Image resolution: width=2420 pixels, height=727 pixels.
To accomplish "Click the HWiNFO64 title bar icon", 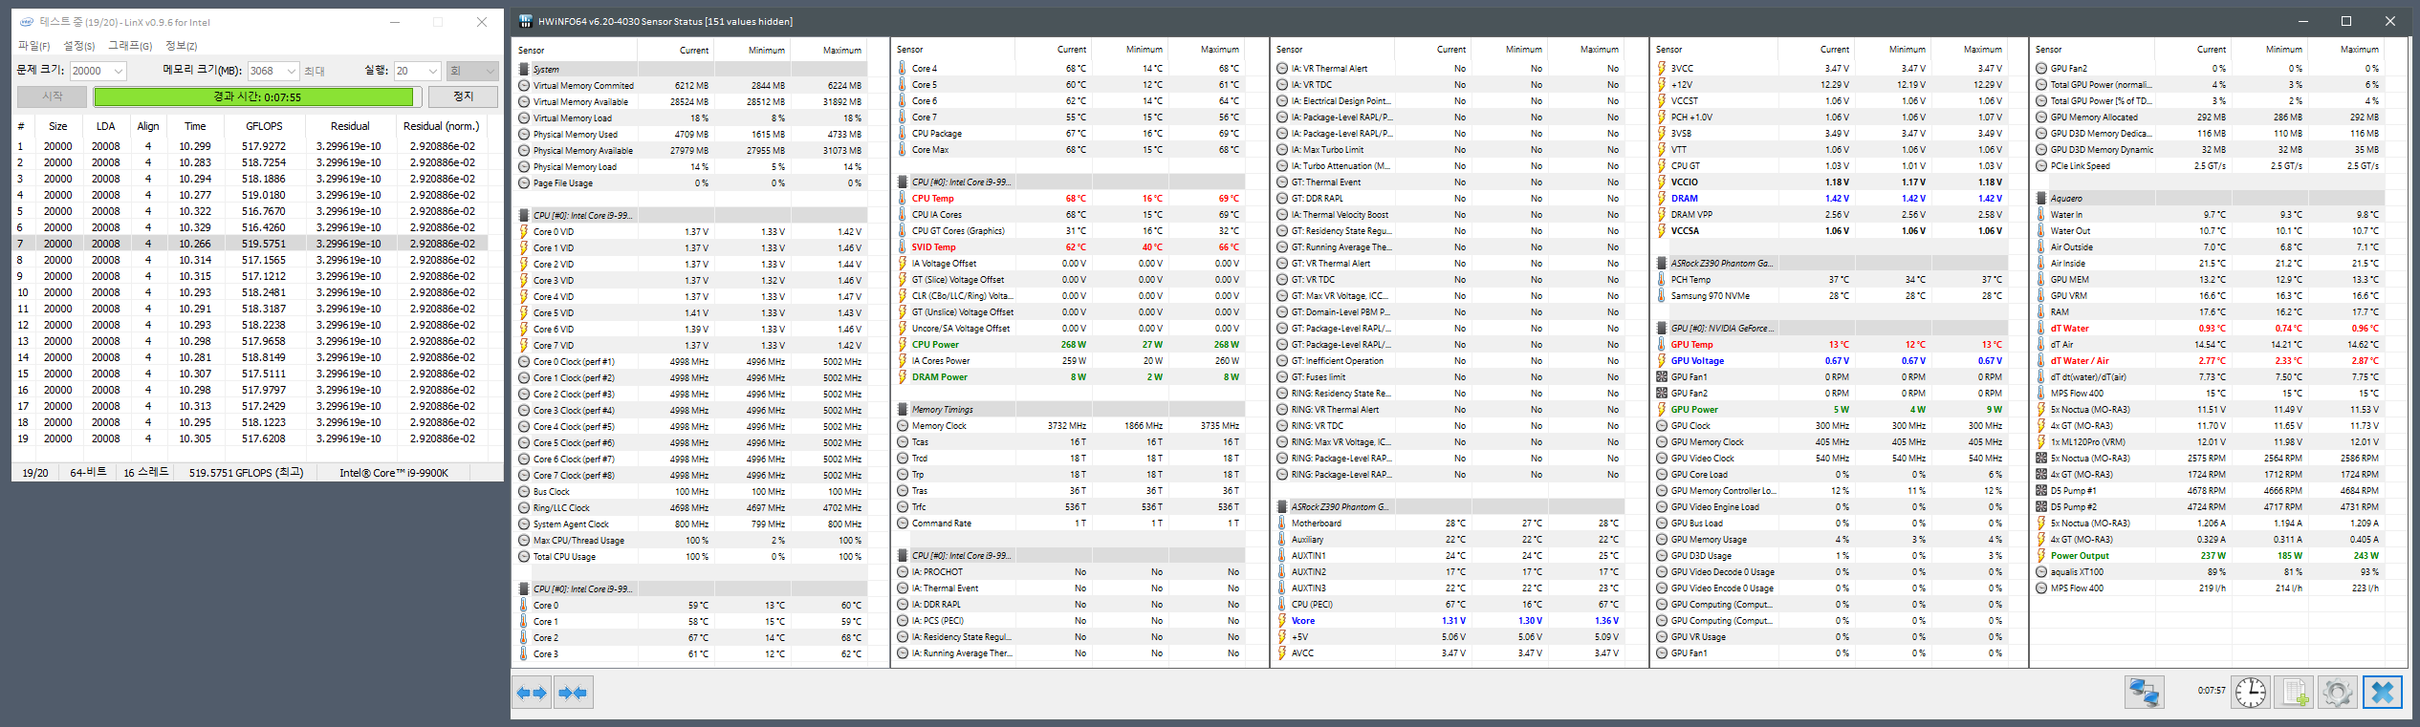I will pyautogui.click(x=525, y=21).
